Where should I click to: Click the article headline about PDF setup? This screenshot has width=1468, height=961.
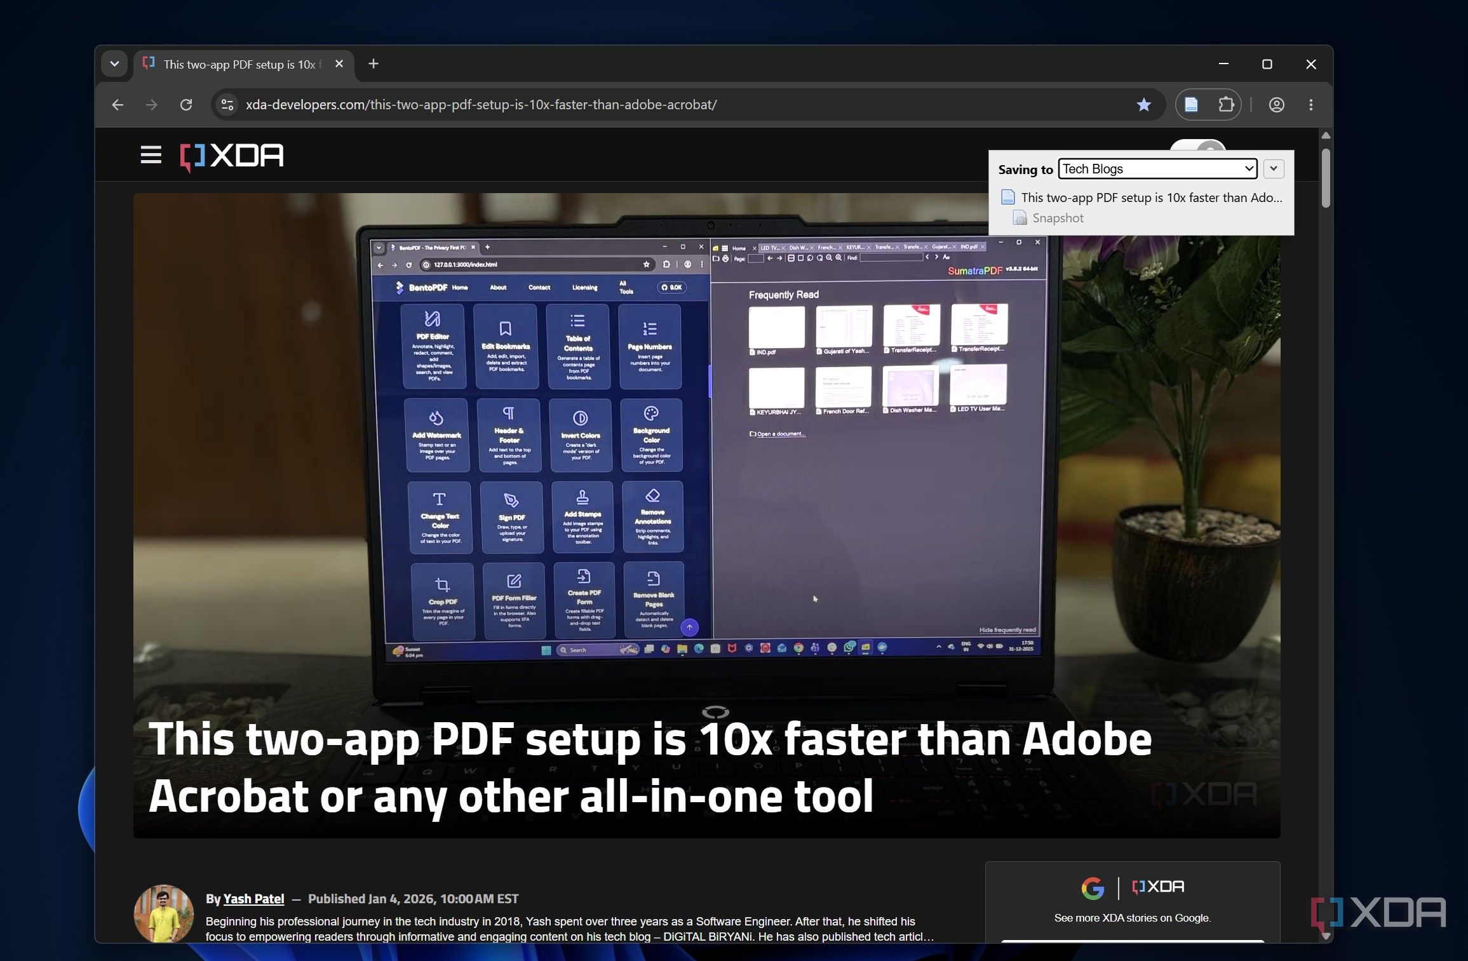click(650, 767)
